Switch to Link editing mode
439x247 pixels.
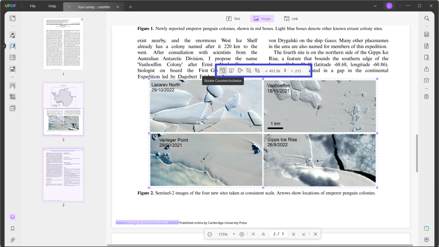(x=291, y=18)
